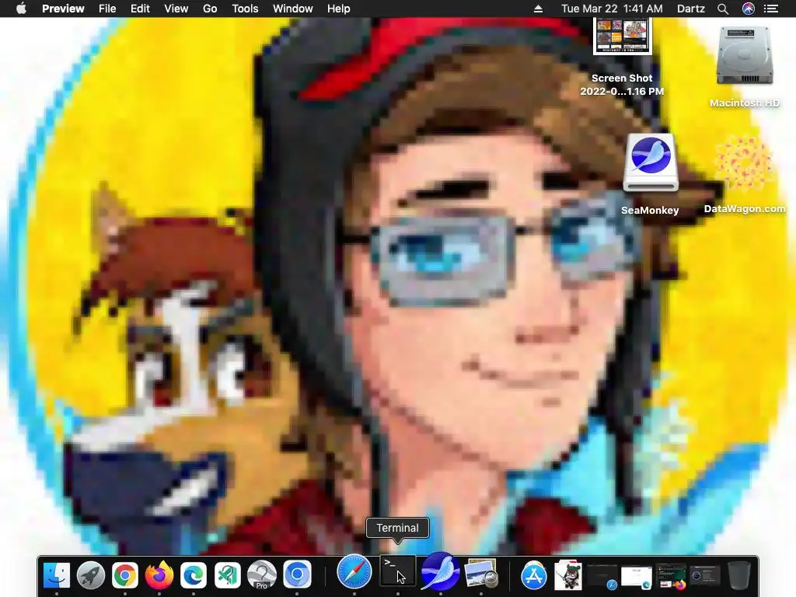Image resolution: width=796 pixels, height=597 pixels.
Task: Open the Preview application menu
Action: pyautogui.click(x=63, y=9)
